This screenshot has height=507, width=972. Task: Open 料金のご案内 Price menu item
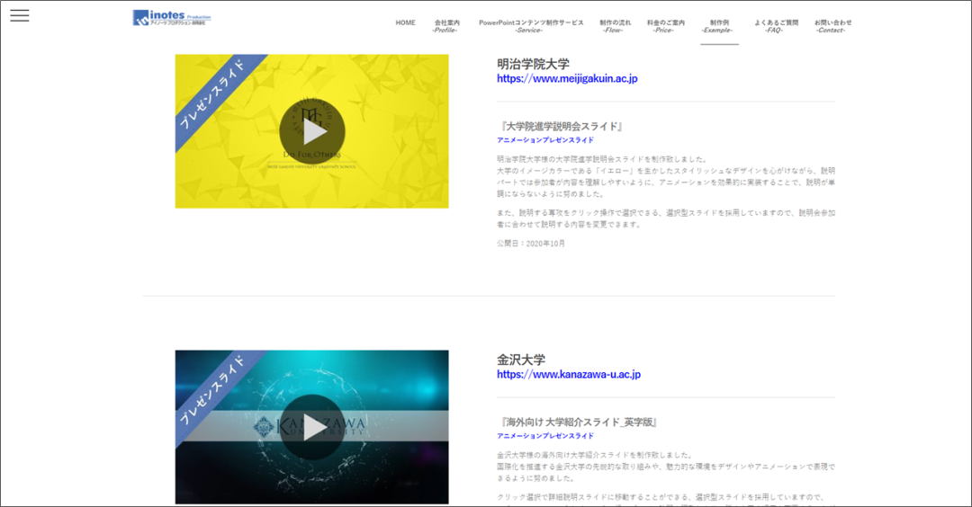tap(665, 26)
